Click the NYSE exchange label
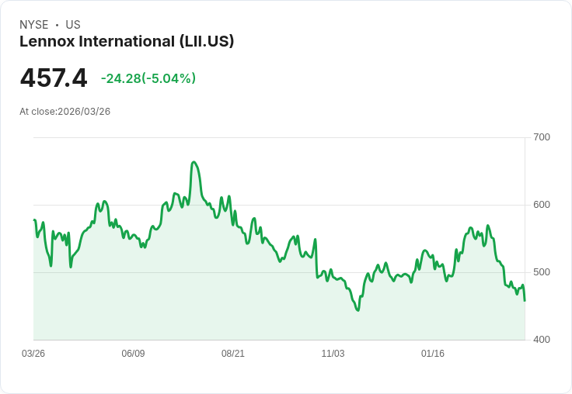 (x=34, y=25)
